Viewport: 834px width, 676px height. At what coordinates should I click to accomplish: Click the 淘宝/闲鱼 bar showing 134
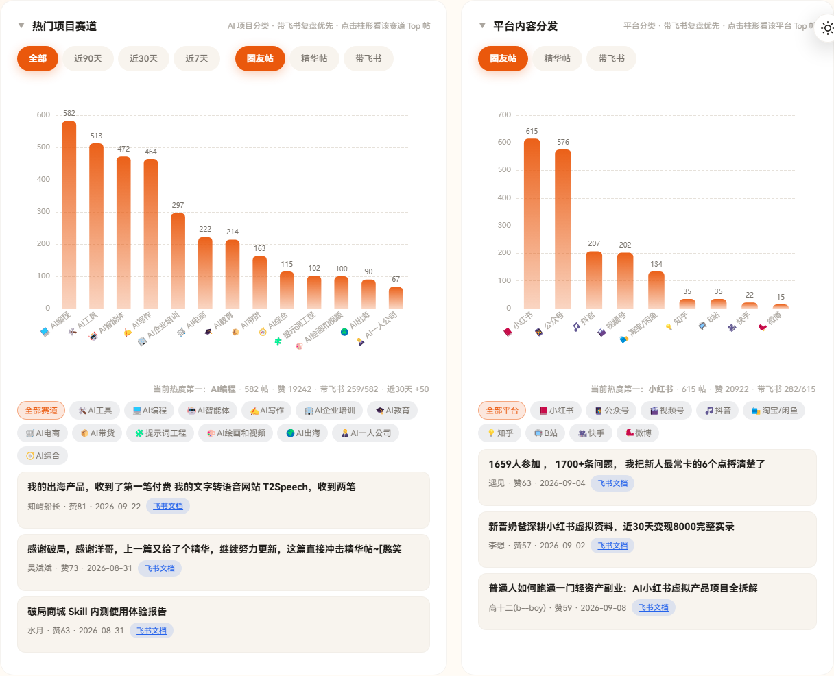click(x=656, y=290)
